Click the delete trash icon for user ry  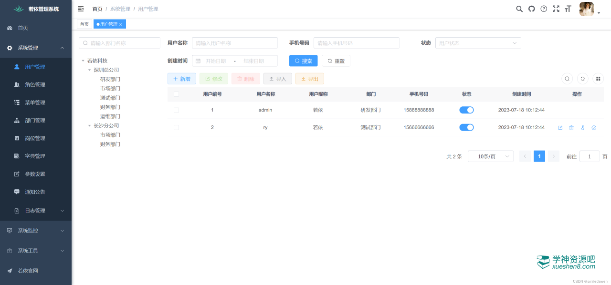coord(571,128)
